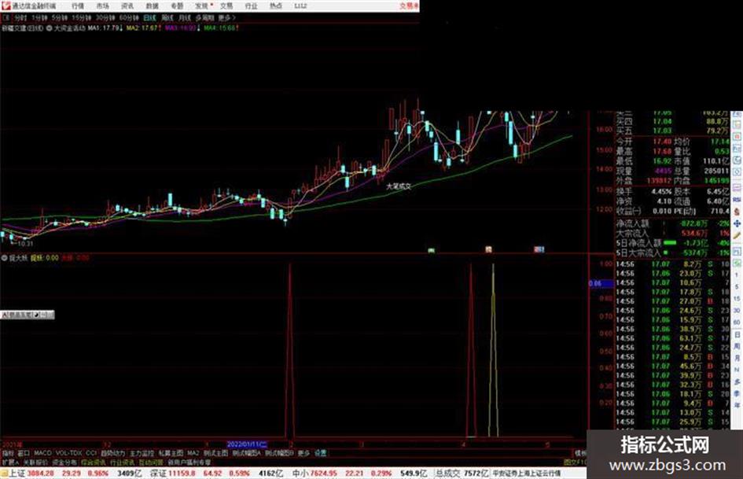Click the 中小 index in status bar
This screenshot has width=743, height=479.
point(300,473)
